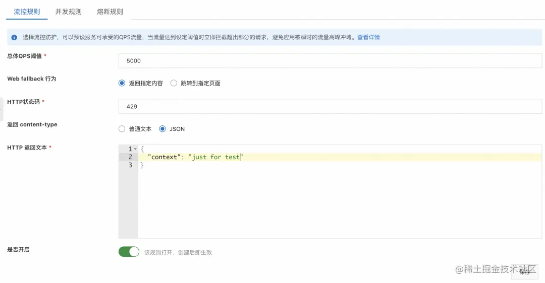Click the Web fallback 行为 label
Viewport: 545px width, 283px height.
pyautogui.click(x=32, y=79)
